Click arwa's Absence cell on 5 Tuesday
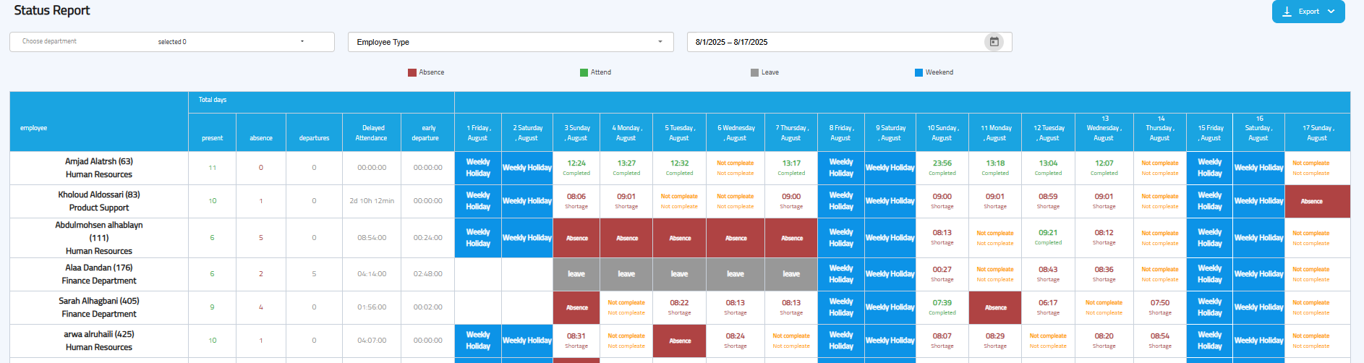The width and height of the screenshot is (1364, 363). 679,341
